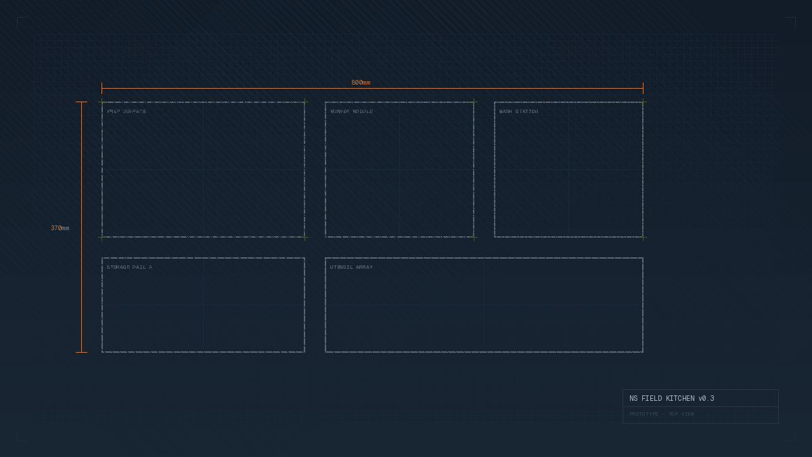Select the WASH STATION box
Viewport: 812px width, 457px height.
coord(568,169)
